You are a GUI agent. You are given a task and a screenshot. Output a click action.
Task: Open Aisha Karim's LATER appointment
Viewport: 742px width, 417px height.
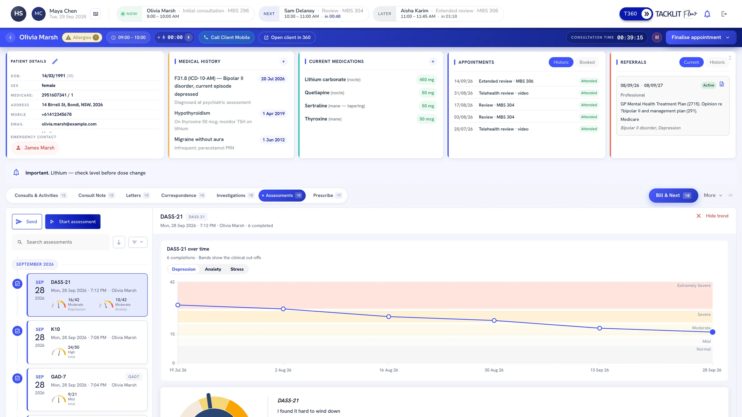tap(438, 14)
